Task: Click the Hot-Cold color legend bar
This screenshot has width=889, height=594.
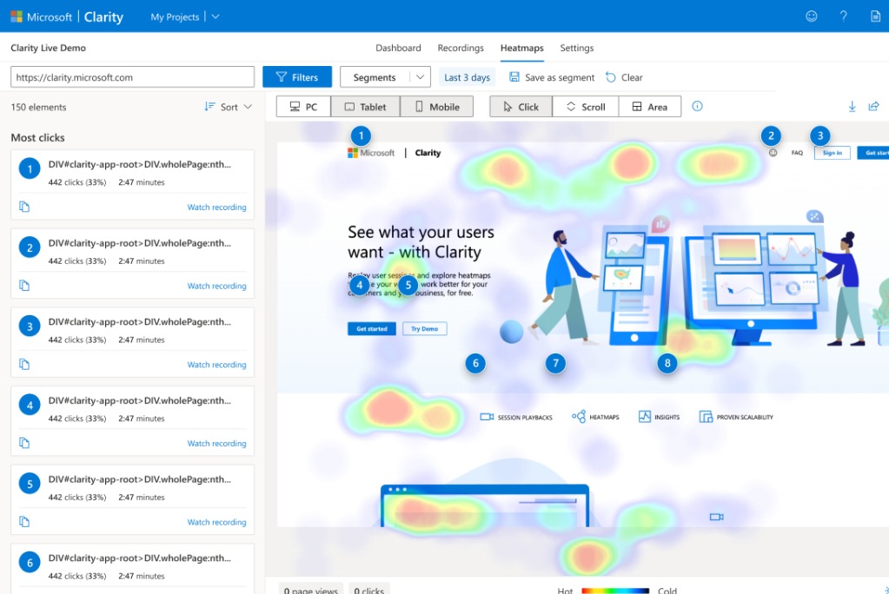Action: tap(615, 591)
